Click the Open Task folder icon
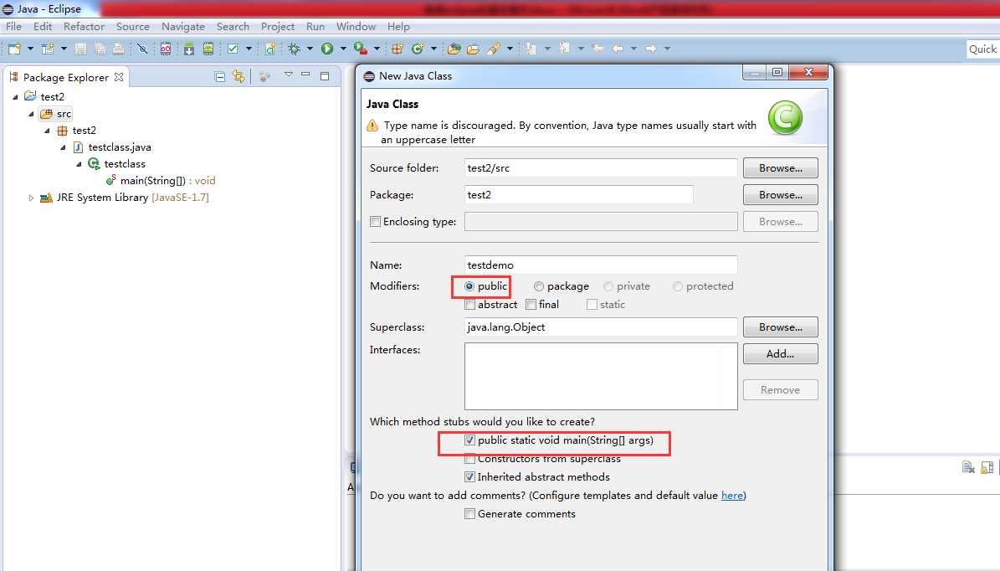Image resolution: width=1000 pixels, height=571 pixels. click(x=473, y=49)
